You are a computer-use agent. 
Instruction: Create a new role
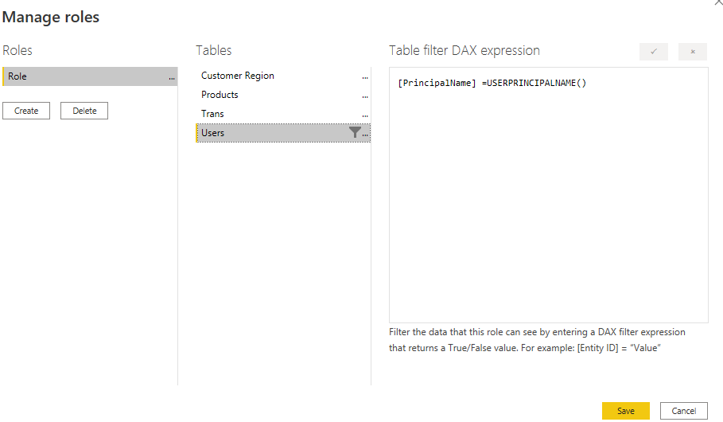pos(26,111)
